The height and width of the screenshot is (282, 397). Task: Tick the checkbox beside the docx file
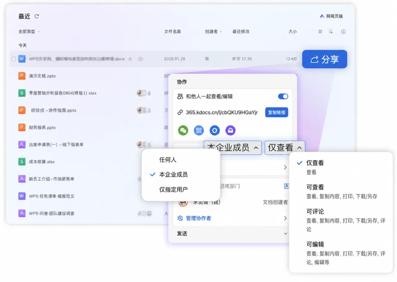point(14,59)
